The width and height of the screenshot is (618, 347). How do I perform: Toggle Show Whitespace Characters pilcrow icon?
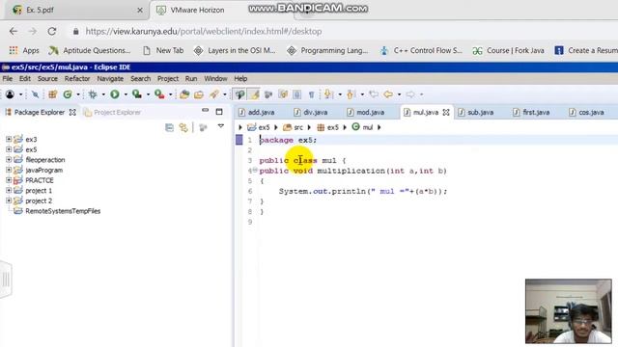311,94
